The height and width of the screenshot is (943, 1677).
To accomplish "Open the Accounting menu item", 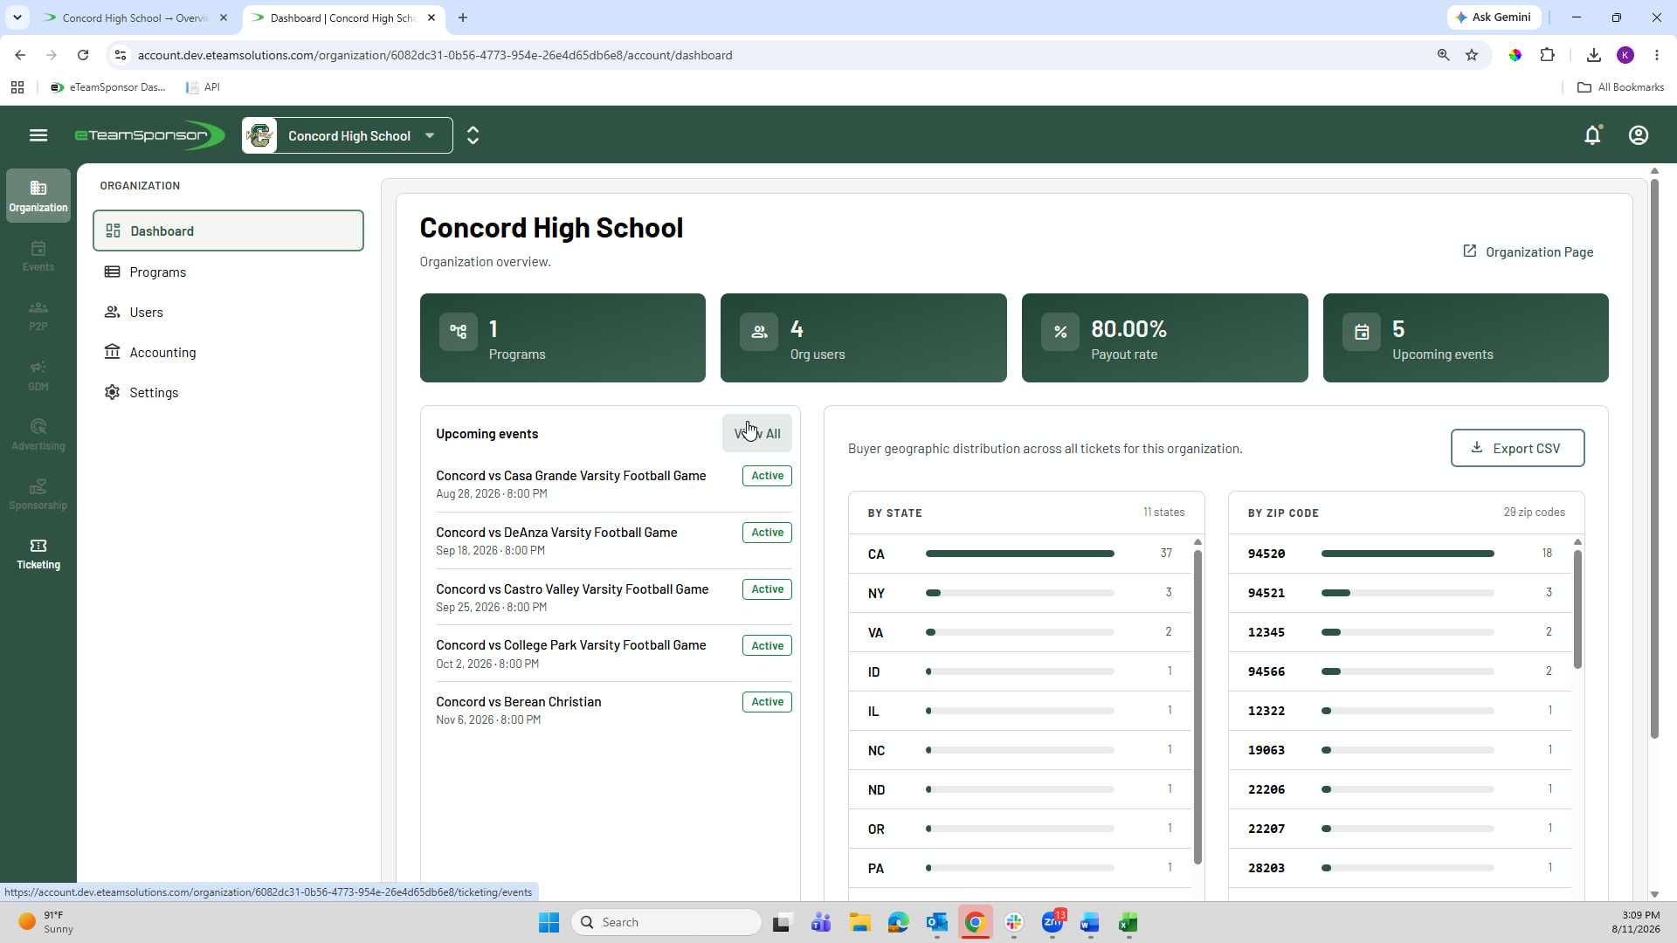I will point(228,353).
